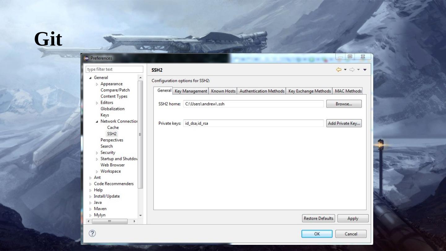Click the tree scroll left arrow
The width and height of the screenshot is (446, 251).
pyautogui.click(x=89, y=221)
